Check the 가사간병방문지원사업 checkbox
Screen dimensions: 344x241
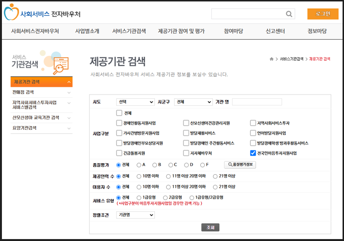(x=119, y=133)
